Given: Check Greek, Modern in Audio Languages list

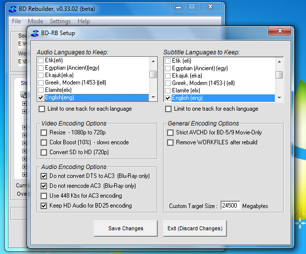Looking at the screenshot, I should pos(41,83).
